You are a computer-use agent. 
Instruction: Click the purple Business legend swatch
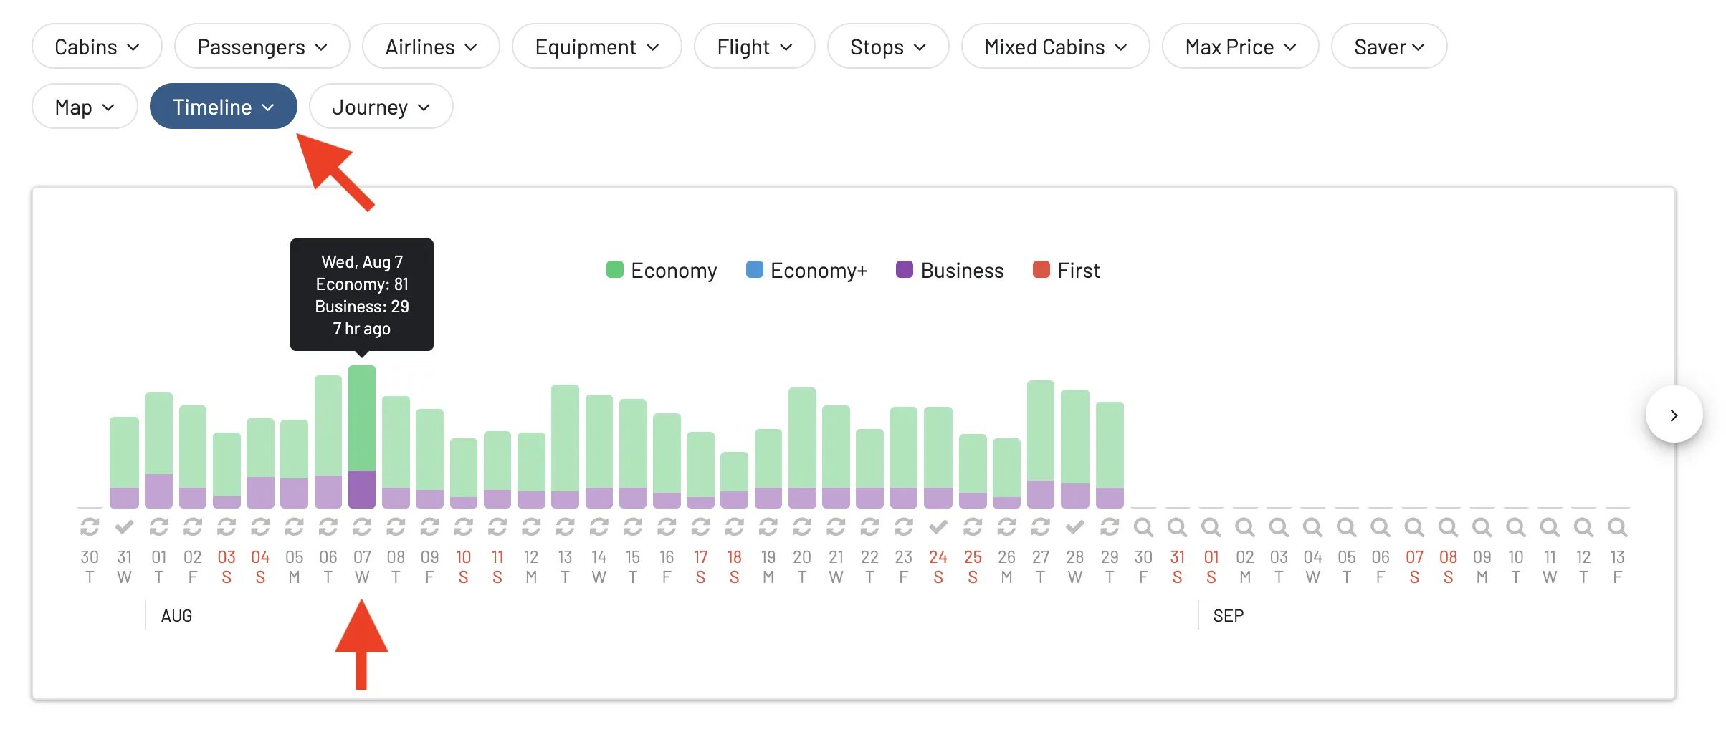[x=905, y=269]
